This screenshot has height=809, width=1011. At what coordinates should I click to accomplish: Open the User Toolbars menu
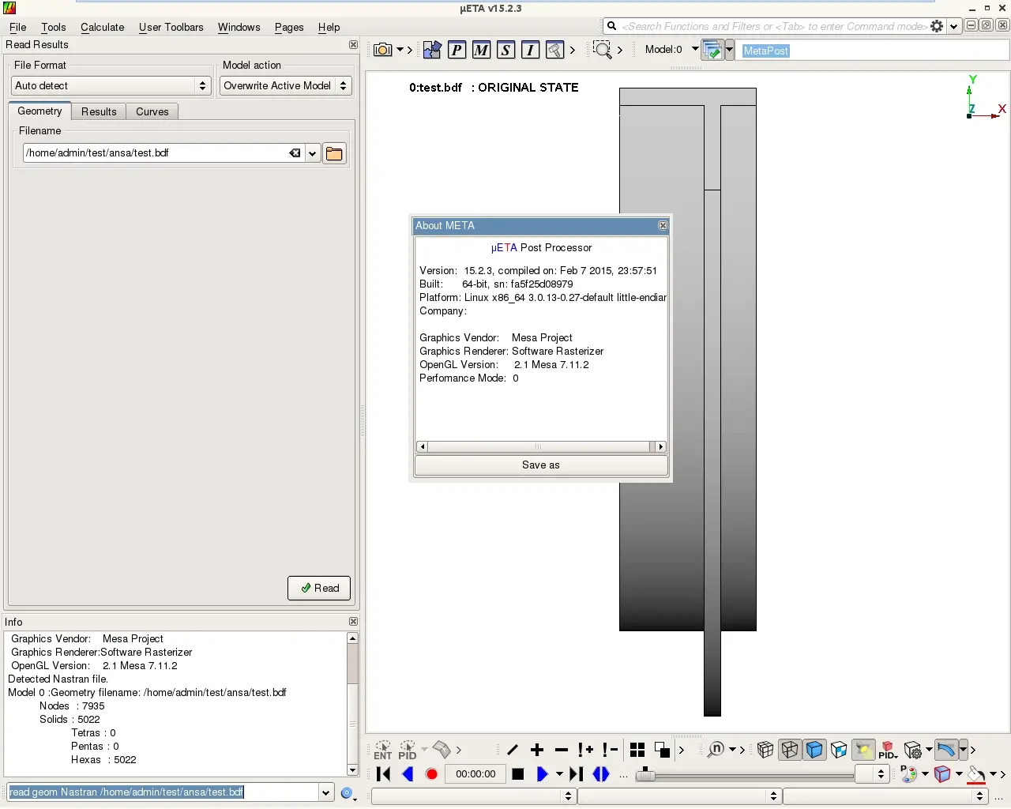(171, 27)
